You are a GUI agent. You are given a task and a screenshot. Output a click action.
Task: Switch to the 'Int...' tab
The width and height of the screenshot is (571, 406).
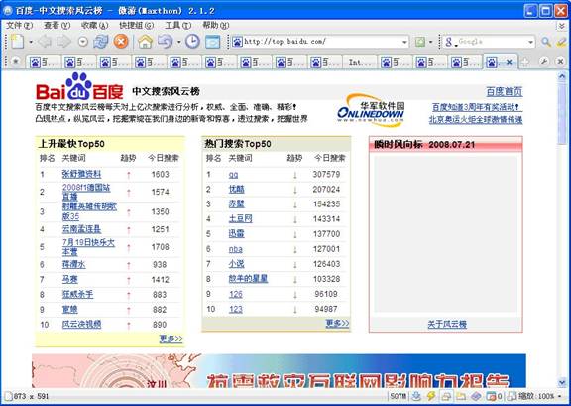[x=359, y=62]
